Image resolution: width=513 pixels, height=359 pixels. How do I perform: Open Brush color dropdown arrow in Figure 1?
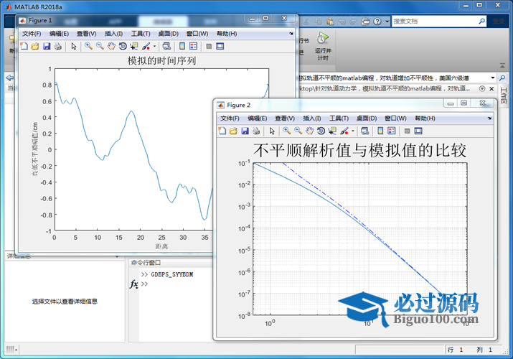pyautogui.click(x=154, y=46)
